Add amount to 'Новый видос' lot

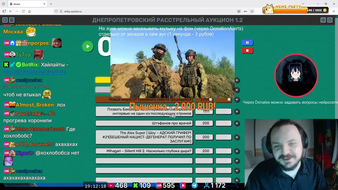click(237, 100)
